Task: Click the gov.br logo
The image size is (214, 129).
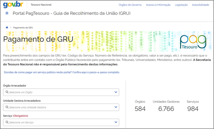Action: pos(13,5)
